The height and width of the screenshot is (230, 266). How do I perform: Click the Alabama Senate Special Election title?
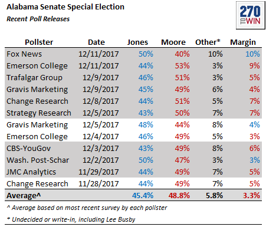point(65,7)
